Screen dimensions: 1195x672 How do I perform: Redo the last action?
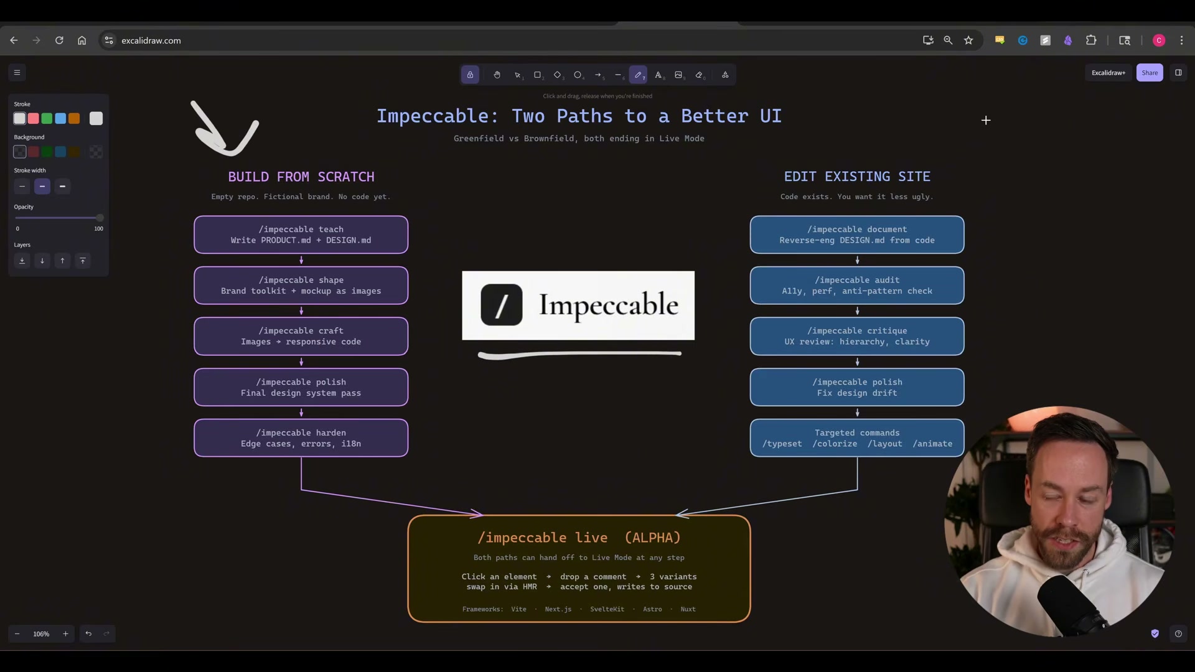tap(106, 633)
